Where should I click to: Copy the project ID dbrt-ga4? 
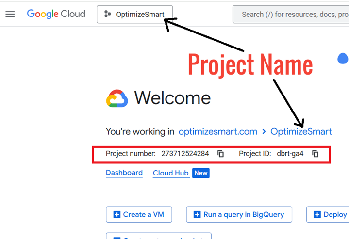[x=315, y=154]
